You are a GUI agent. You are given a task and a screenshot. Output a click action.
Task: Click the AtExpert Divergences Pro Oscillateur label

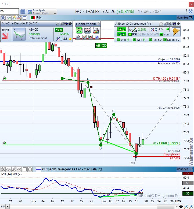72,169
